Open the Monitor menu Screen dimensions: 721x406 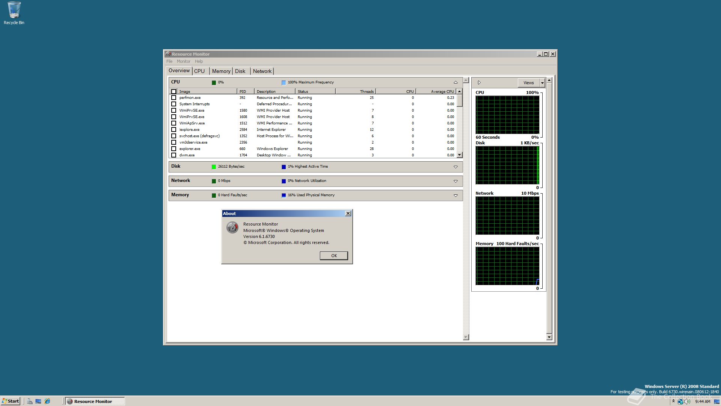tap(184, 61)
